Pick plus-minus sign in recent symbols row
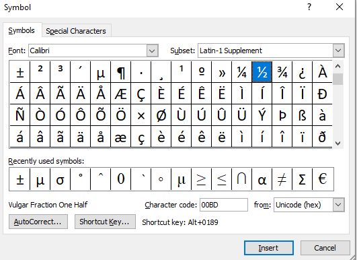Image resolution: width=357 pixels, height=260 pixels. point(19,179)
